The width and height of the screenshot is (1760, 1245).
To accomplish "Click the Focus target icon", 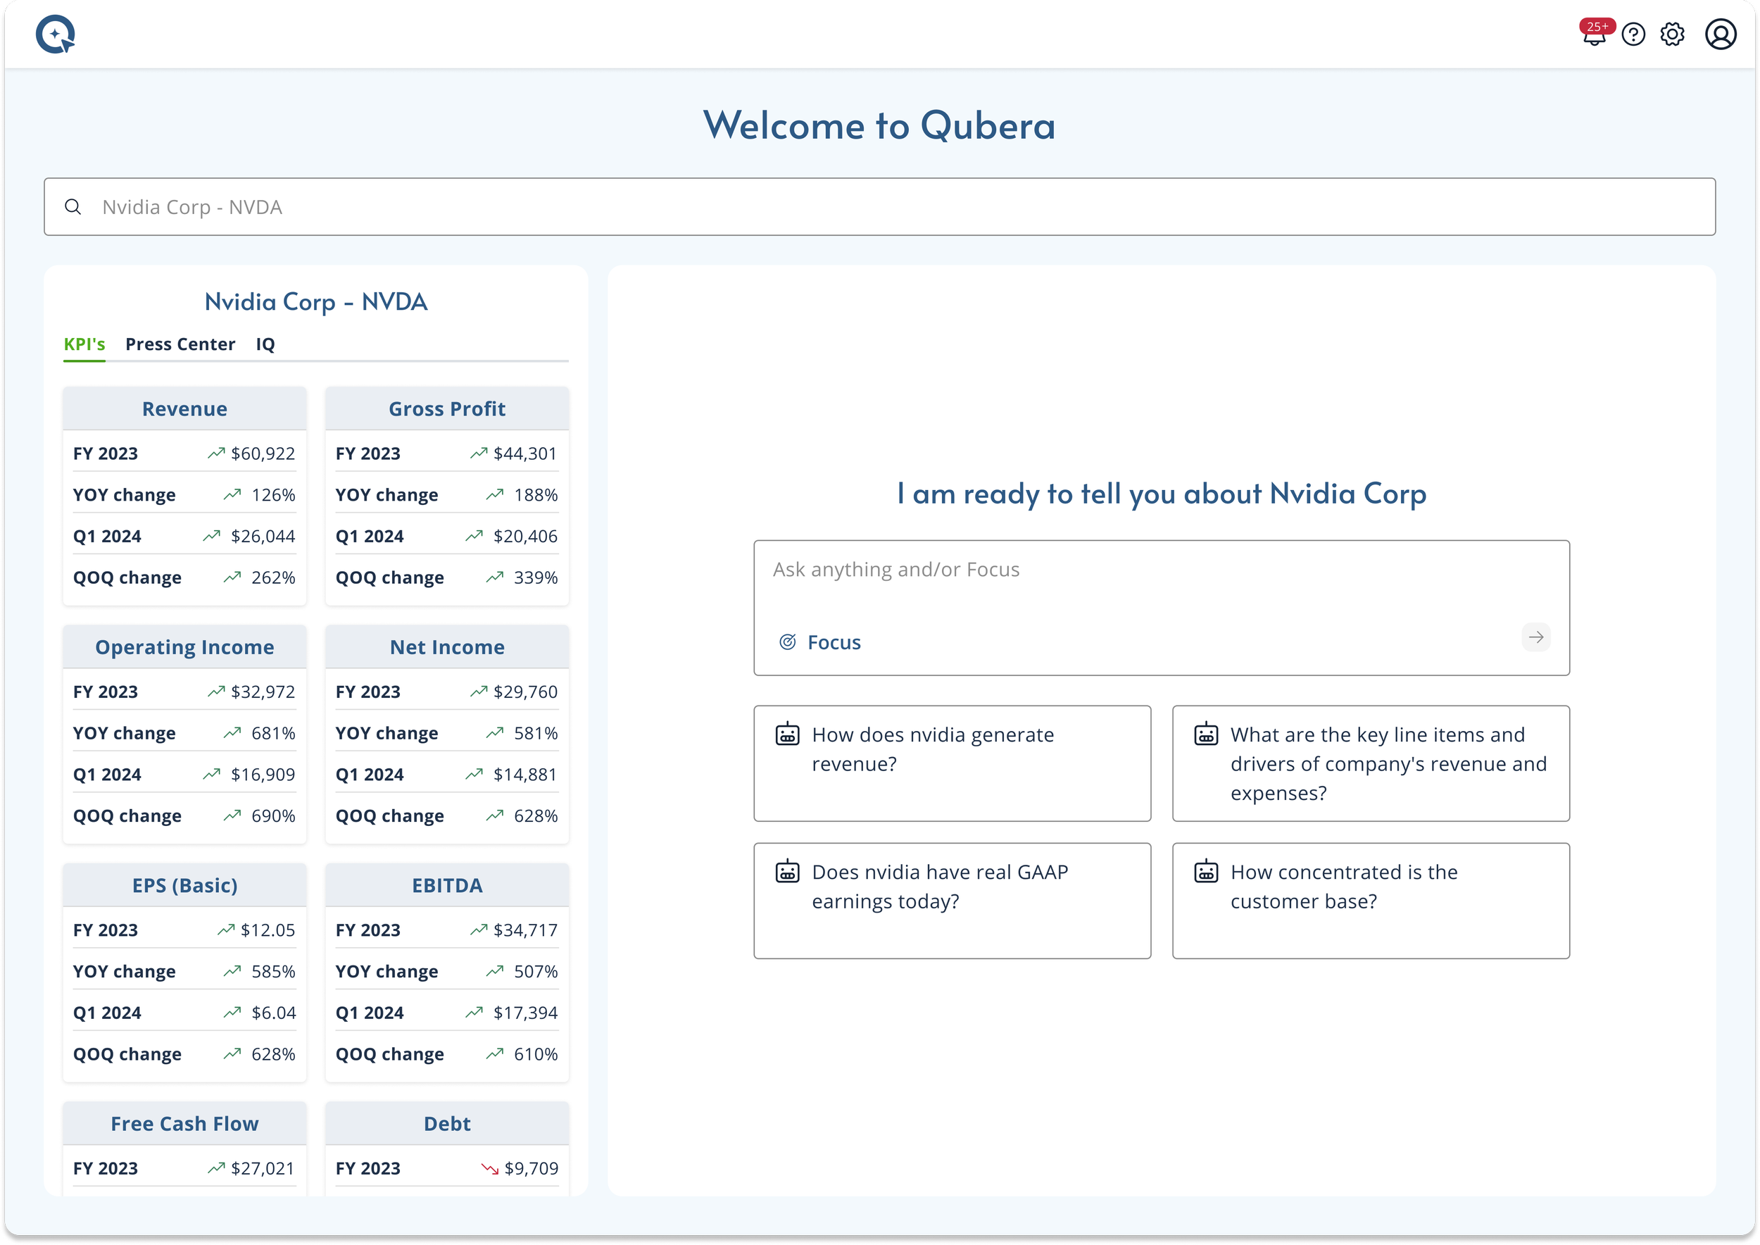I will (787, 642).
